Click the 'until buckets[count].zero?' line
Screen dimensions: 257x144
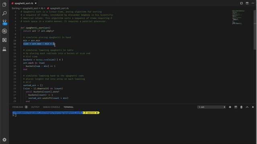43,92
